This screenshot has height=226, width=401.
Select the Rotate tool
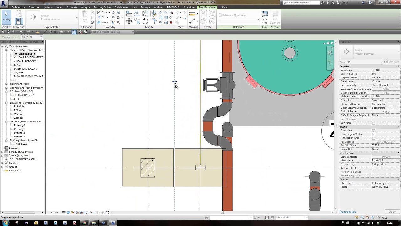(145, 21)
